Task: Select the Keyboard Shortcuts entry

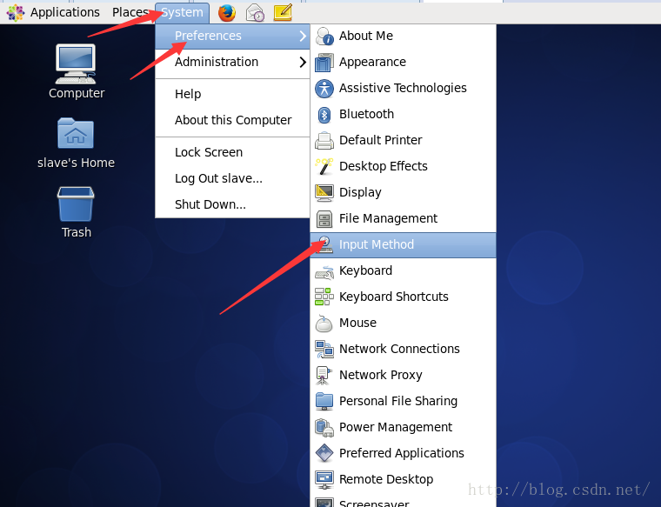Action: pyautogui.click(x=403, y=297)
